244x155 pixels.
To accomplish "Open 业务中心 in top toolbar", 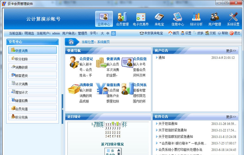I will [104, 19].
